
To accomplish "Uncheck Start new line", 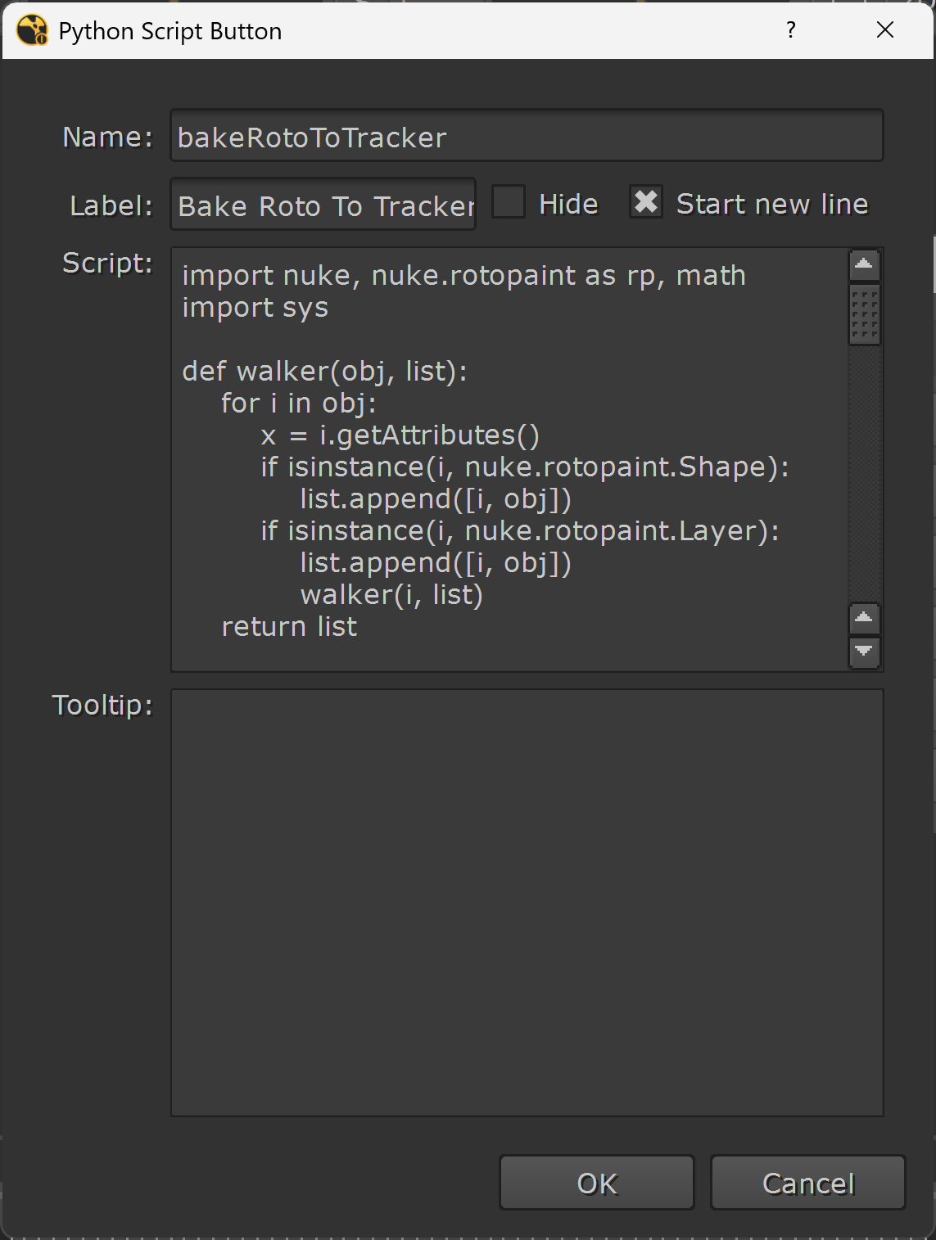I will (x=646, y=201).
